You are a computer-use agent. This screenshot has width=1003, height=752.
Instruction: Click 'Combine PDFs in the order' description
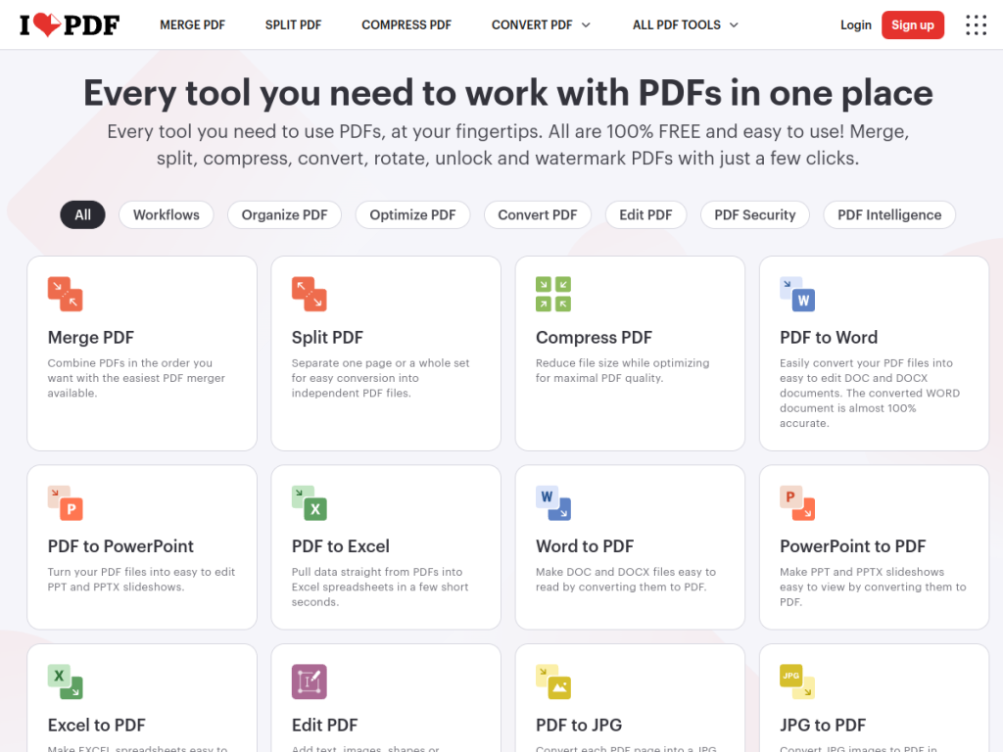136,378
